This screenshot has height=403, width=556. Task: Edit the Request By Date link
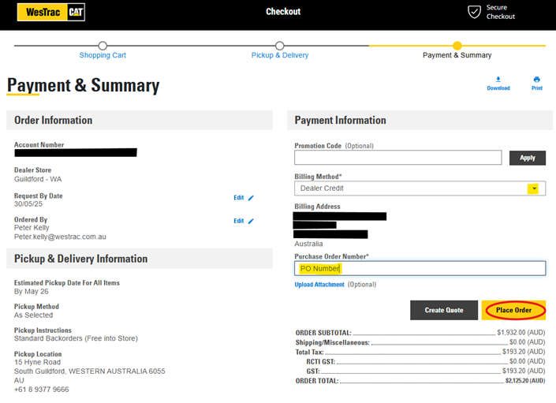(x=239, y=198)
